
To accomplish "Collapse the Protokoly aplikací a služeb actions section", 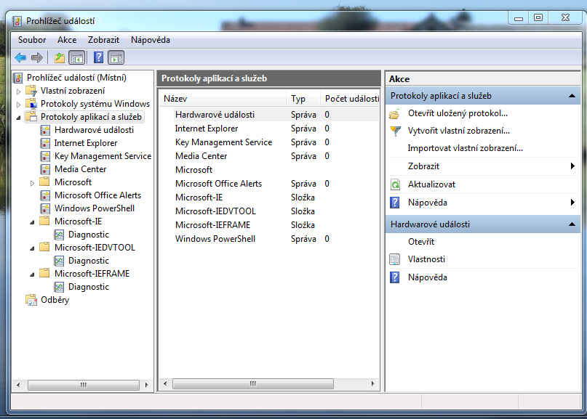I will pos(572,96).
